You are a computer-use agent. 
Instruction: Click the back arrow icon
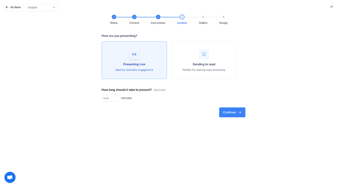[x=7, y=7]
